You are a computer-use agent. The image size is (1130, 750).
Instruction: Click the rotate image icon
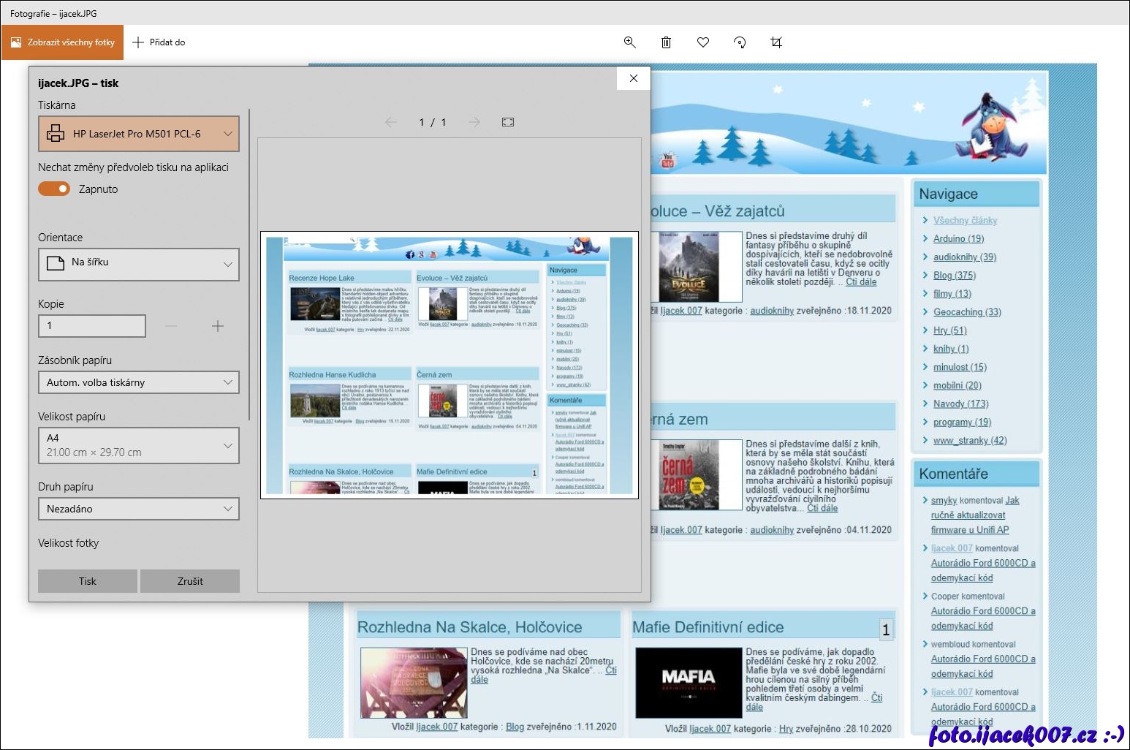(740, 42)
